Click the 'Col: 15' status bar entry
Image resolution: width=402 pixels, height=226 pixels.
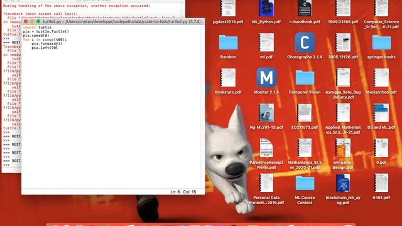tap(190, 192)
